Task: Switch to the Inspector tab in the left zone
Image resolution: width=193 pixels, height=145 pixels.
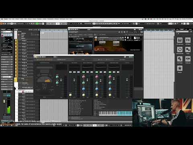Action: 3,29
